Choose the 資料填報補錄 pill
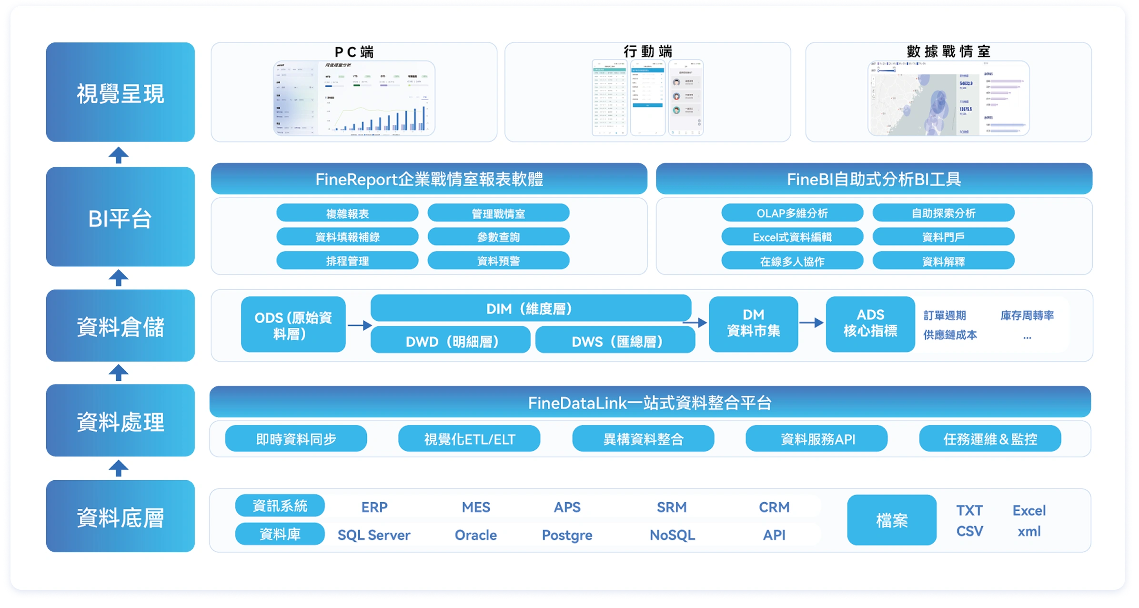This screenshot has height=608, width=1139. [347, 237]
